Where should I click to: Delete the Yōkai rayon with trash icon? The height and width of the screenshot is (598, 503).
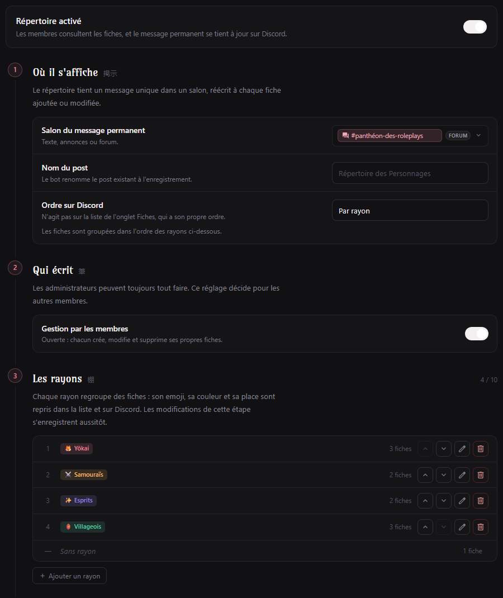481,448
